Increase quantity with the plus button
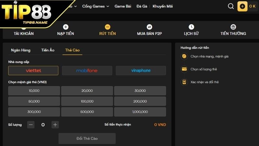The image size is (259, 146). point(55,125)
